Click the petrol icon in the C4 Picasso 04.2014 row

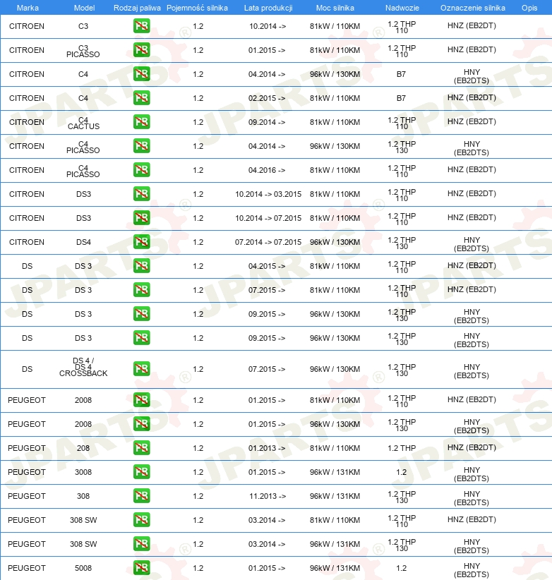pos(142,146)
